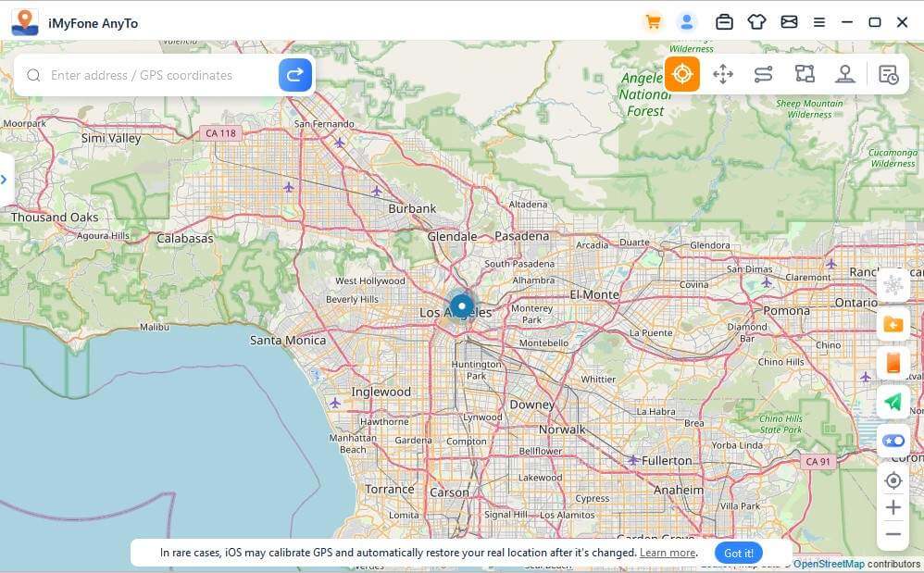Open the toolbox briefcase icon
Image resolution: width=924 pixels, height=573 pixels.
click(x=724, y=22)
